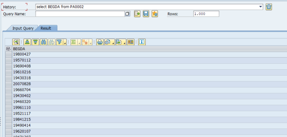Save the query using the floppy disk icon
287x137 pixels.
146,14
